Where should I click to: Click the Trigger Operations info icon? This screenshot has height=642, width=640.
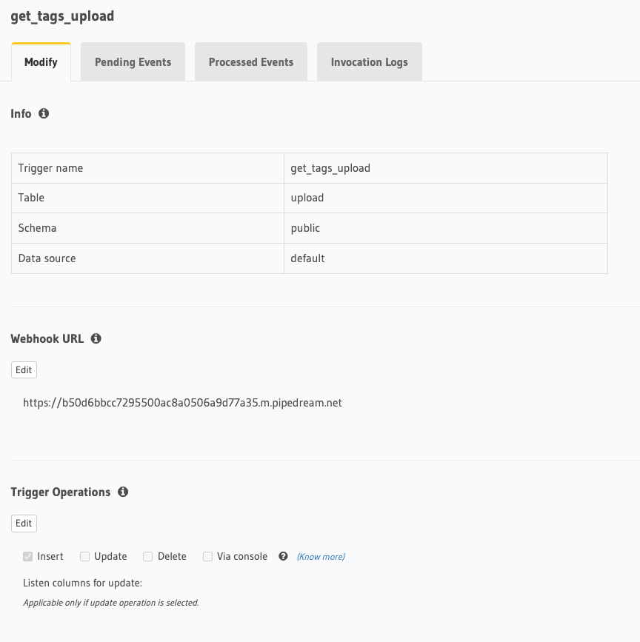click(x=123, y=492)
